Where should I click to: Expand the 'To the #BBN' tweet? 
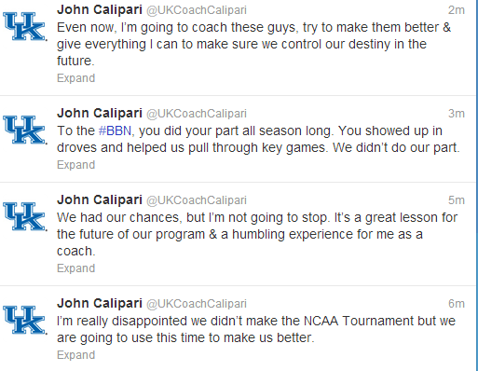click(75, 165)
